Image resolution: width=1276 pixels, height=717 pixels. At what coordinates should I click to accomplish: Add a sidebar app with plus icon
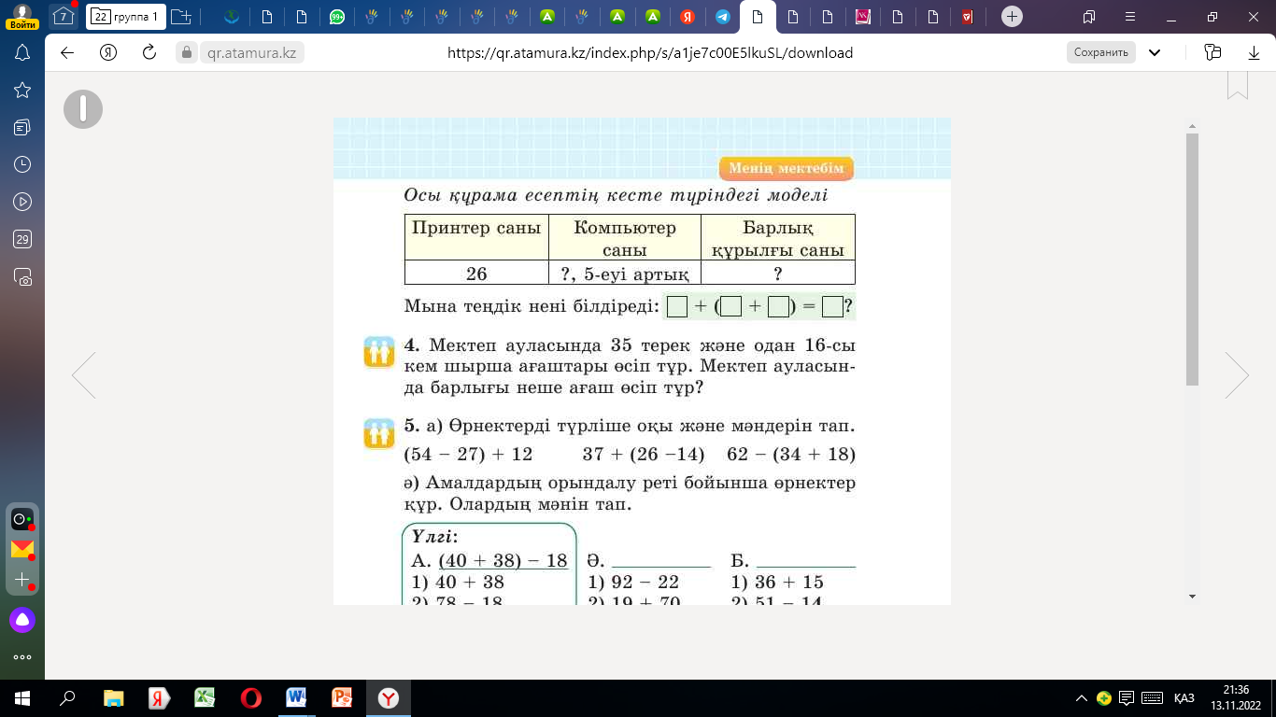coord(22,580)
